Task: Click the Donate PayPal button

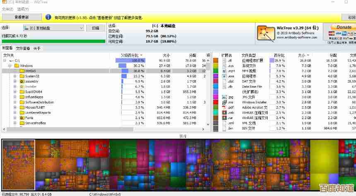Action: [343, 27]
